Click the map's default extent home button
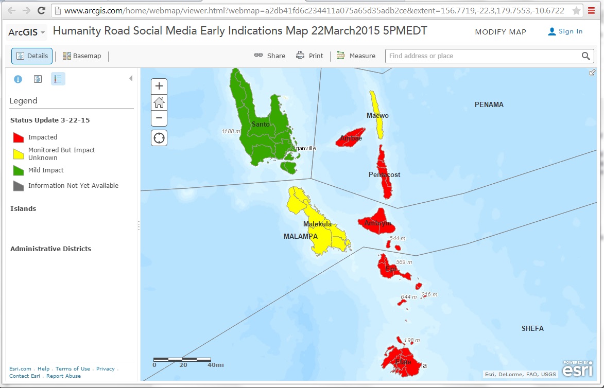 (159, 102)
